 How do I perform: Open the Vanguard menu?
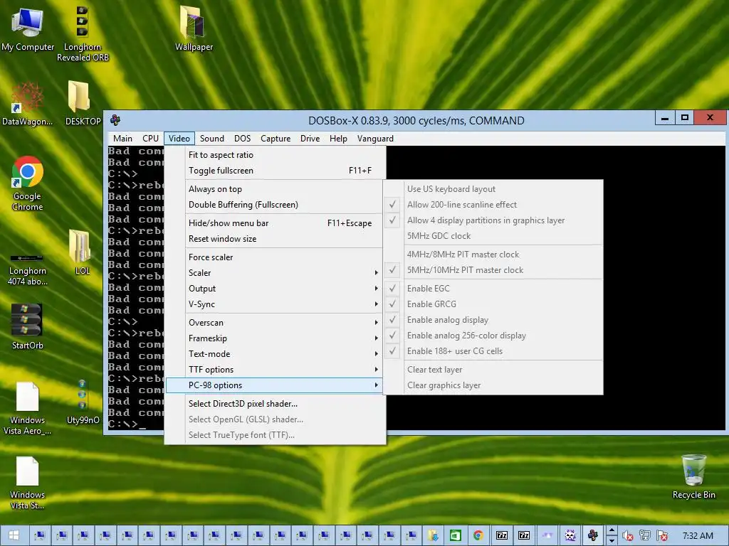point(375,139)
